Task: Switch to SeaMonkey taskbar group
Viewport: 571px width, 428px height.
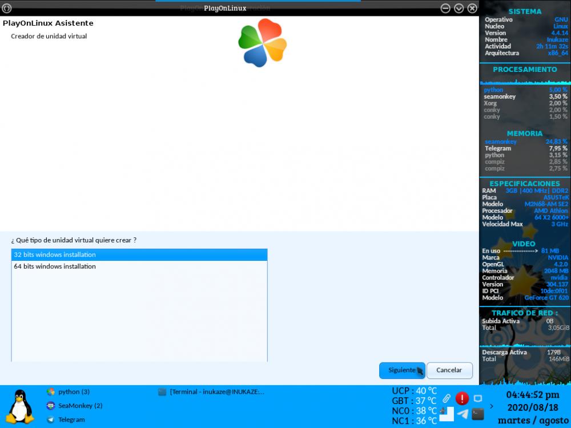Action: [74, 406]
